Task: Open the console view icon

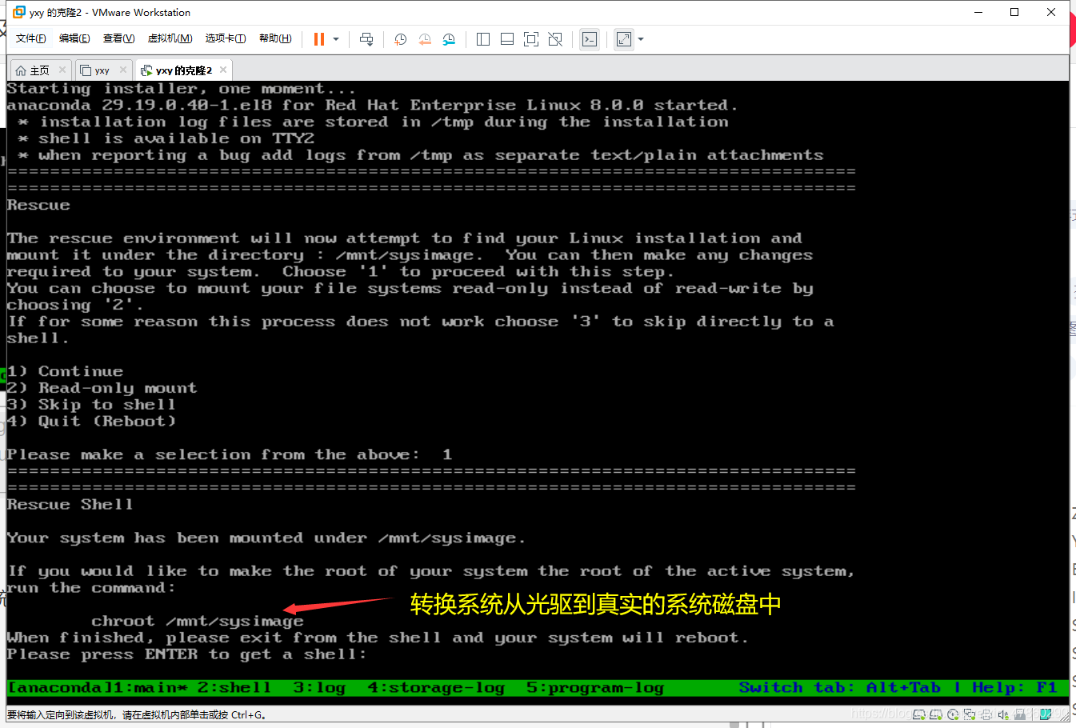Action: (x=590, y=39)
